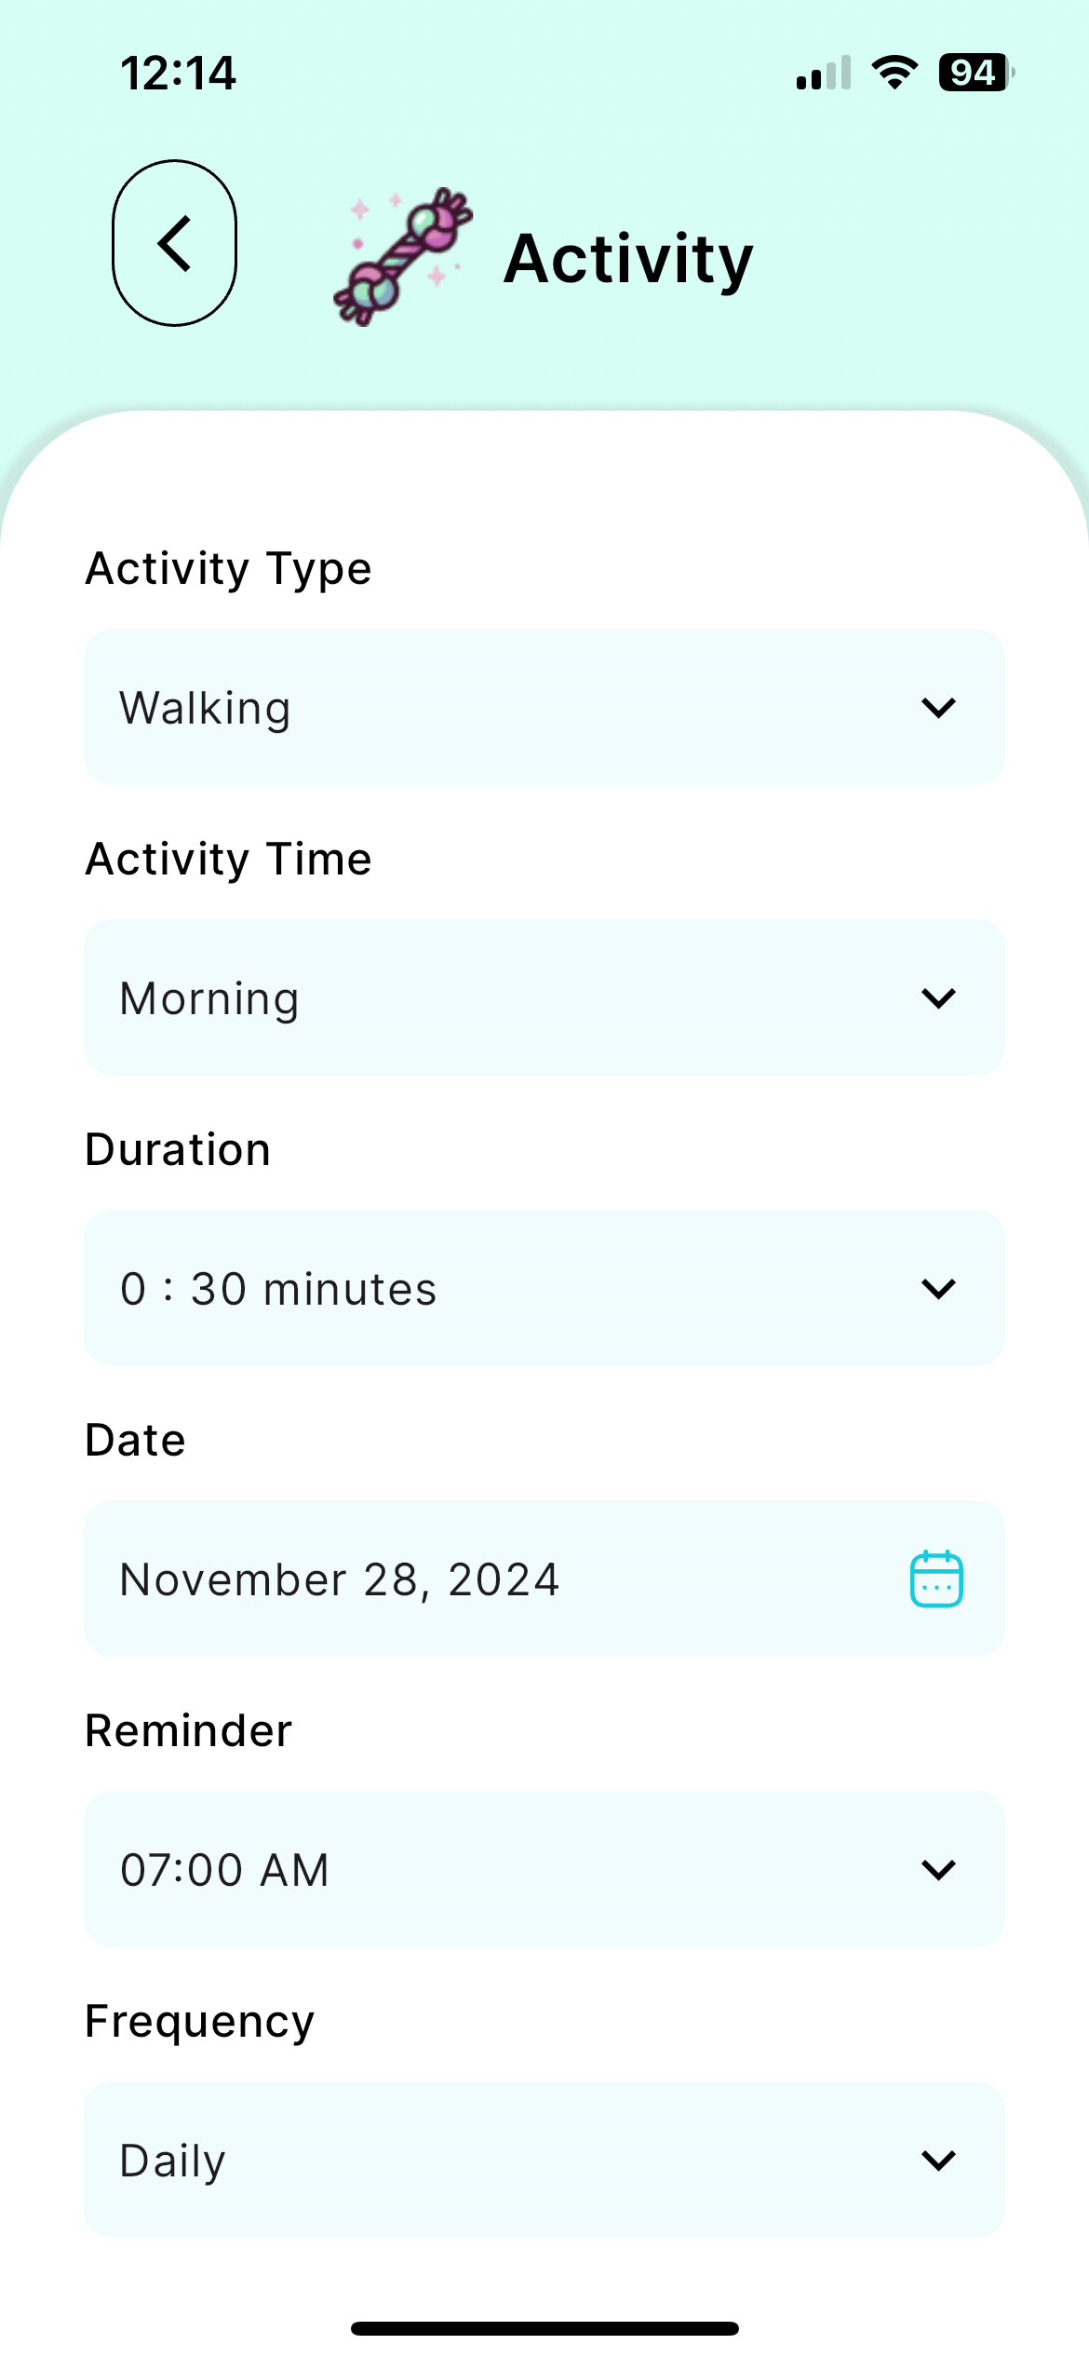Viewport: 1089px width, 2358px height.
Task: Tap the Frequency field chevron
Action: (938, 2161)
